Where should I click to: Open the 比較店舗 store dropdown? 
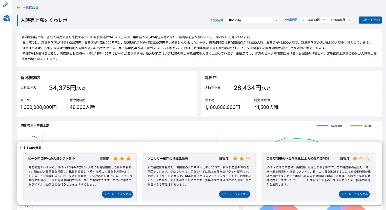pyautogui.click(x=252, y=20)
